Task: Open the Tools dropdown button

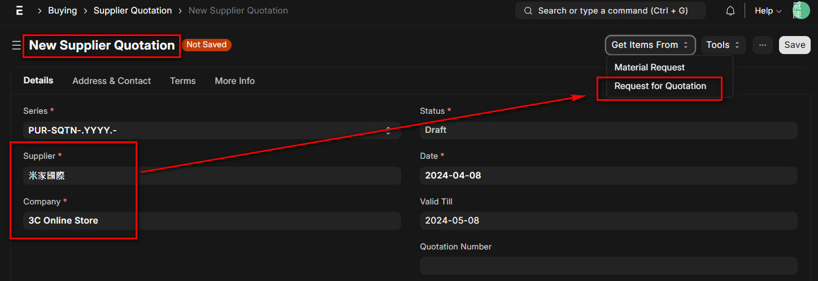Action: [x=724, y=45]
